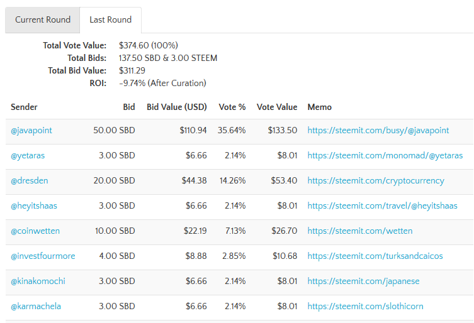The width and height of the screenshot is (474, 323).
Task: Open the @yetaras sender link
Action: pyautogui.click(x=28, y=156)
